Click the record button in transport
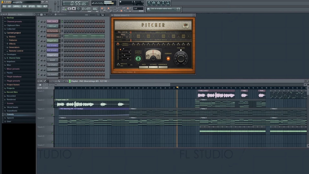 coord(78,9)
